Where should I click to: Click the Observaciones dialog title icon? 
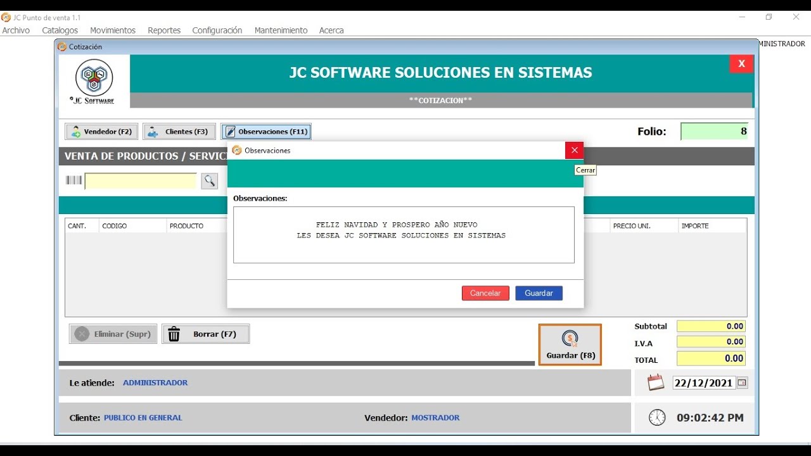coord(237,151)
